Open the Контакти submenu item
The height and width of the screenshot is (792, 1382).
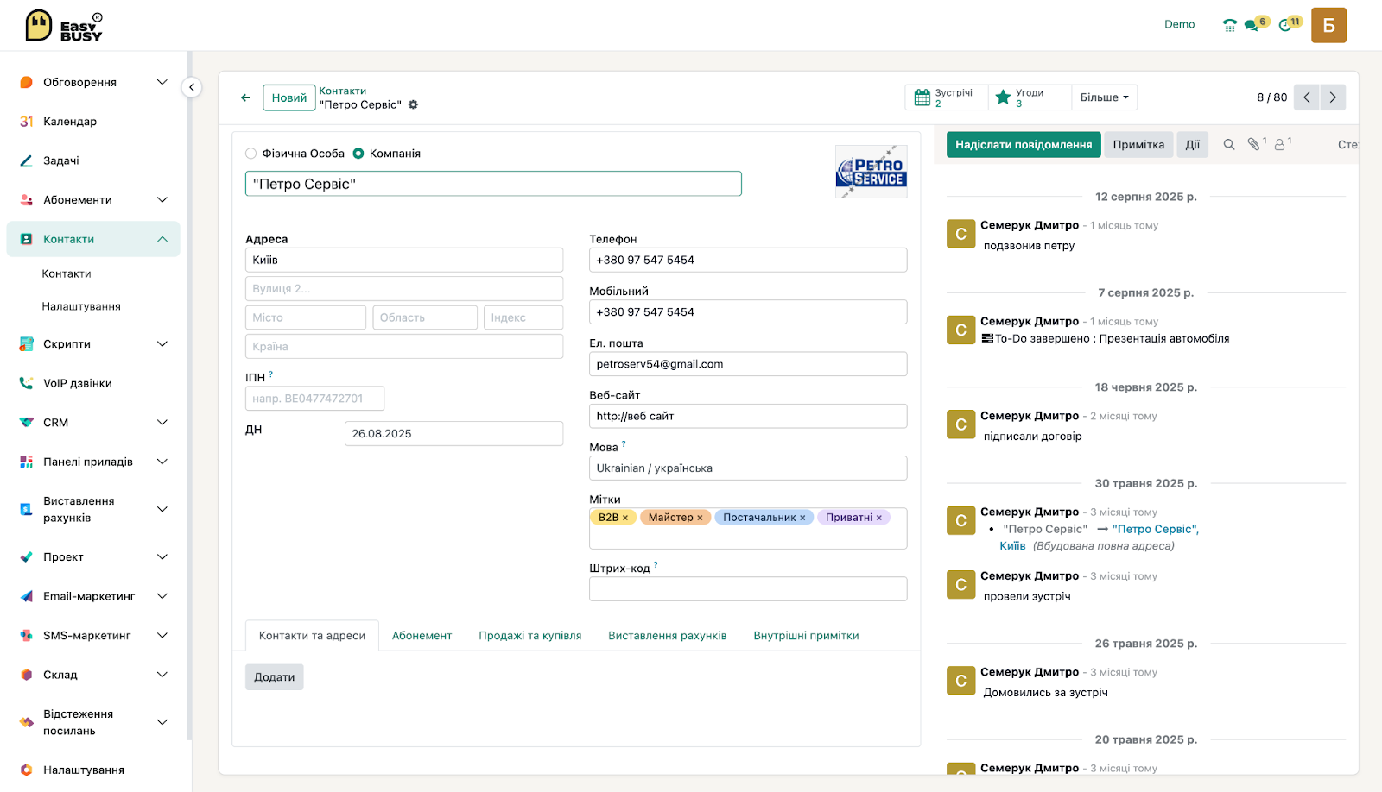(x=67, y=273)
